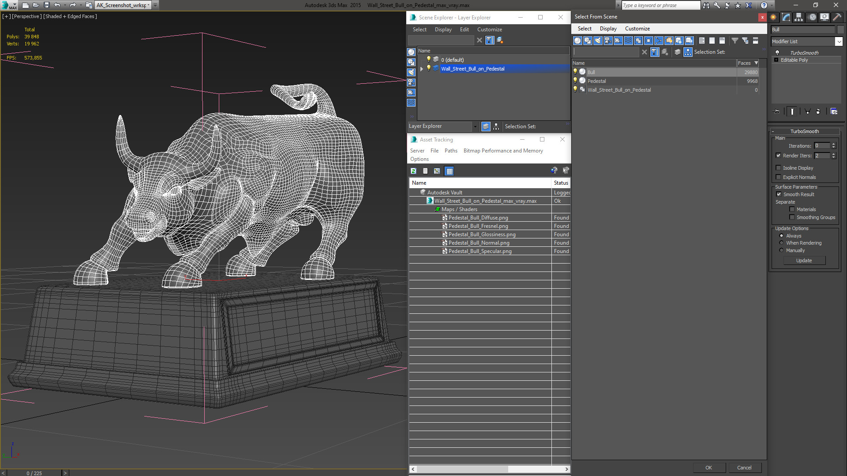The height and width of the screenshot is (476, 847).
Task: Click Save File icon in main toolbar
Action: (46, 5)
